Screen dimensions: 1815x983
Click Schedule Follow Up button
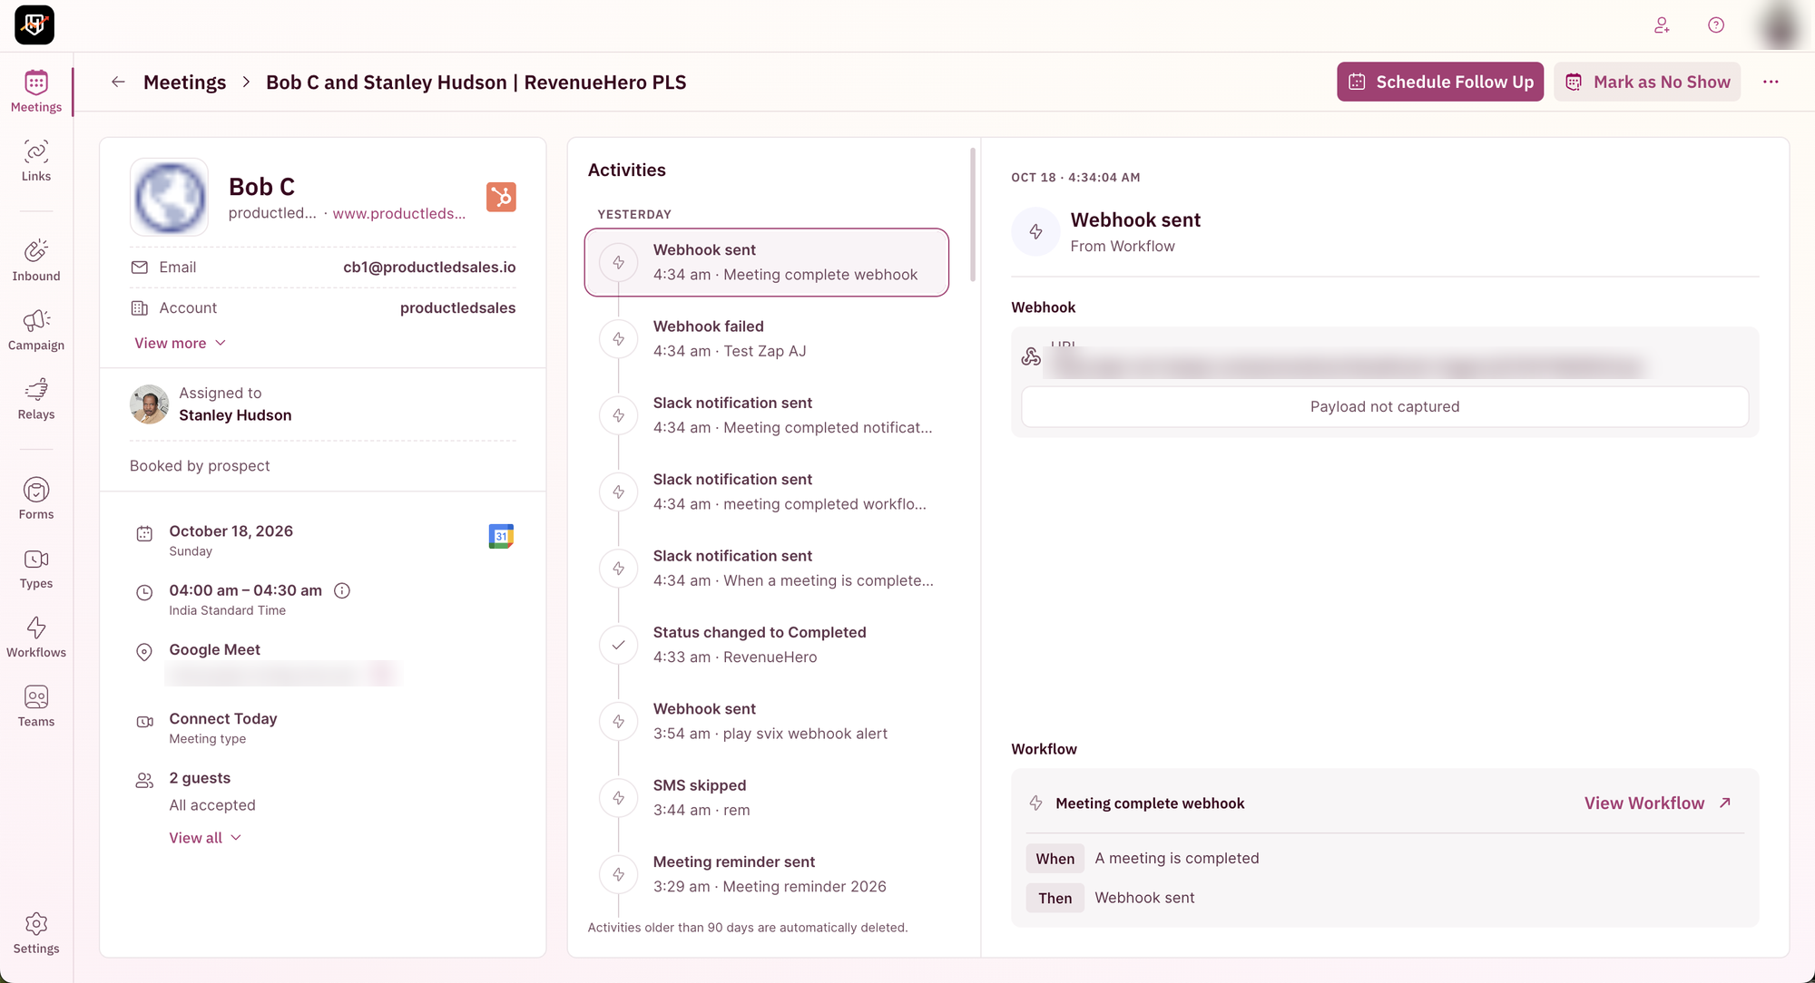click(x=1440, y=82)
